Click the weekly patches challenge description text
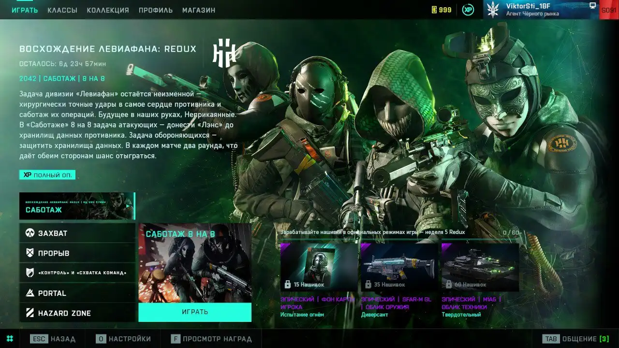619x348 pixels. point(373,232)
